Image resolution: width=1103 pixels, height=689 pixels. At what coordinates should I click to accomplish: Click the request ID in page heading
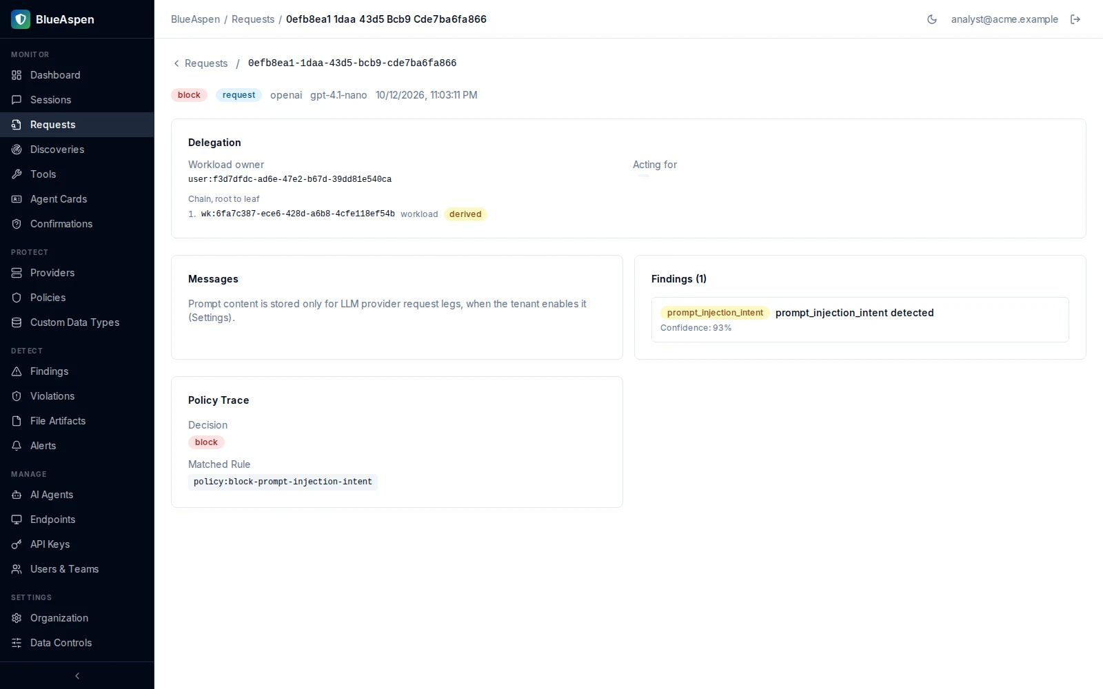click(352, 63)
